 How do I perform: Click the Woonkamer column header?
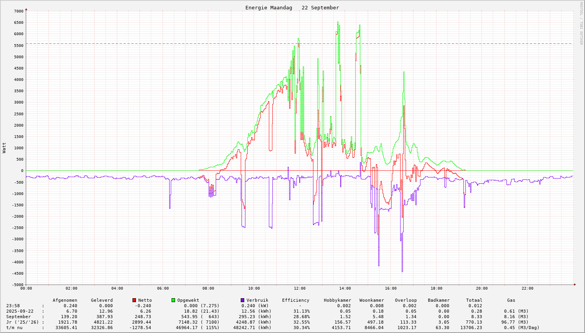372,300
